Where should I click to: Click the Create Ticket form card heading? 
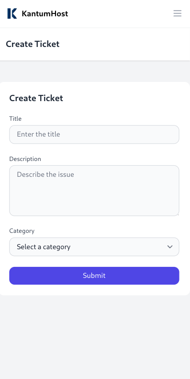[x=36, y=98]
